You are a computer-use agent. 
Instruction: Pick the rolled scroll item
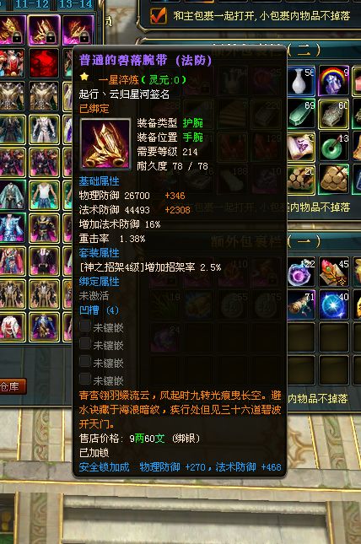coord(301,305)
